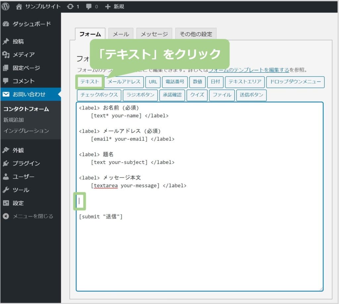Viewport: 339px width, 304px height.
Task: Open the その他の設定 tab
Action: click(x=196, y=34)
